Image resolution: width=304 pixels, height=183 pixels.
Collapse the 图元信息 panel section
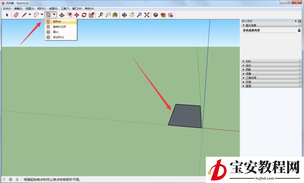click(x=244, y=25)
